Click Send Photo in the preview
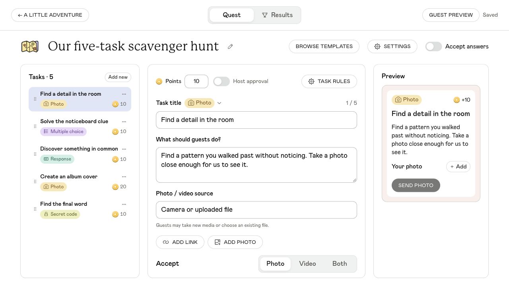This screenshot has width=509, height=286. [416, 186]
